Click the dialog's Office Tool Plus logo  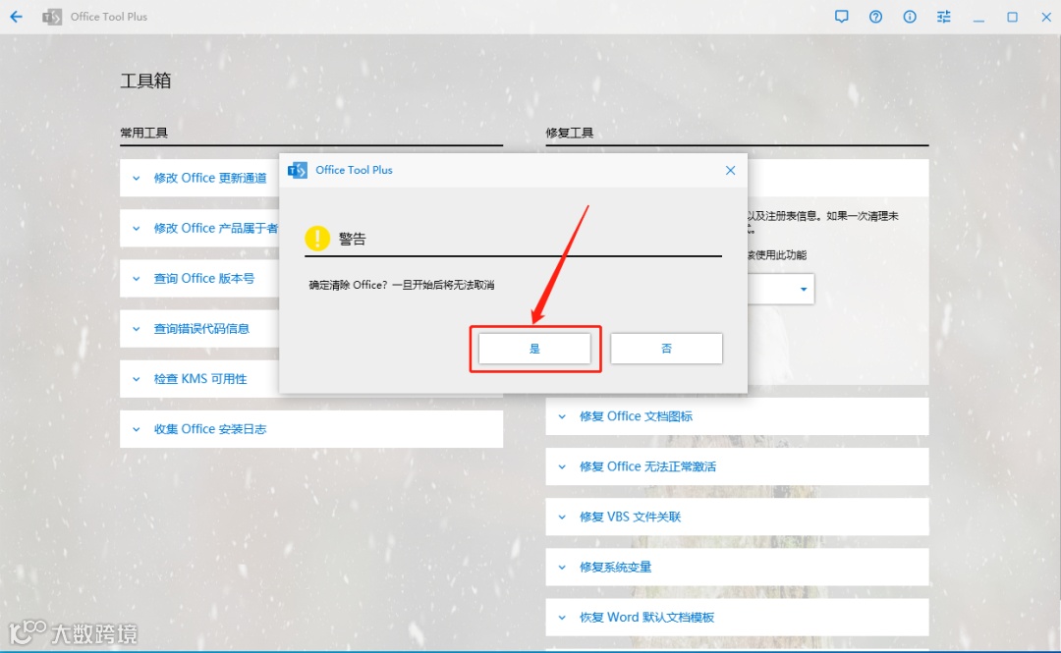(x=298, y=170)
